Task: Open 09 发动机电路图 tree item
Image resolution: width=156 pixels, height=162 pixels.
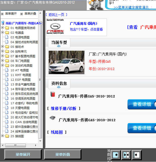Action: tap(21, 66)
